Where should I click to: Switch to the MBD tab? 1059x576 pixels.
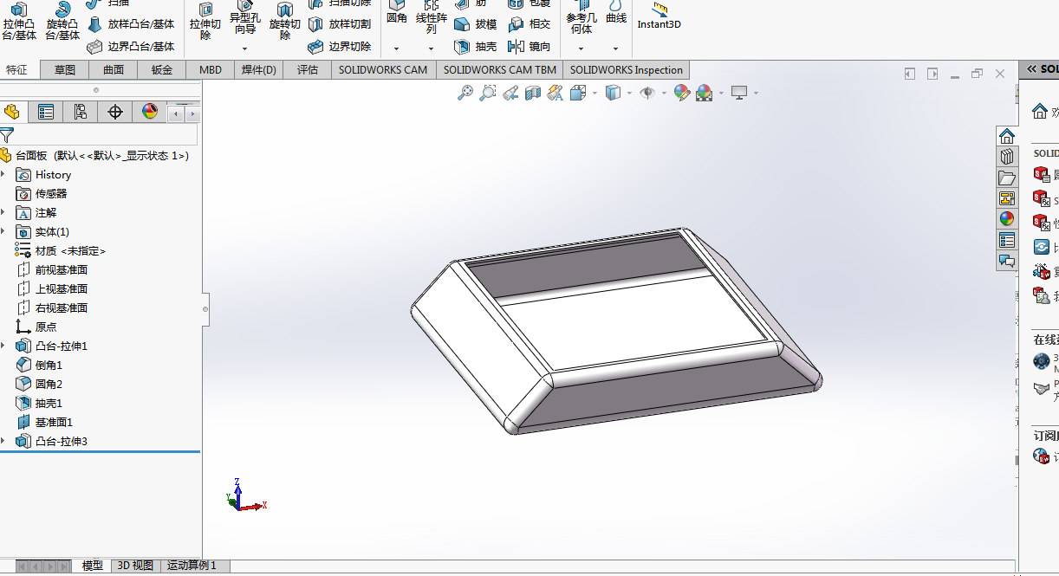[211, 70]
